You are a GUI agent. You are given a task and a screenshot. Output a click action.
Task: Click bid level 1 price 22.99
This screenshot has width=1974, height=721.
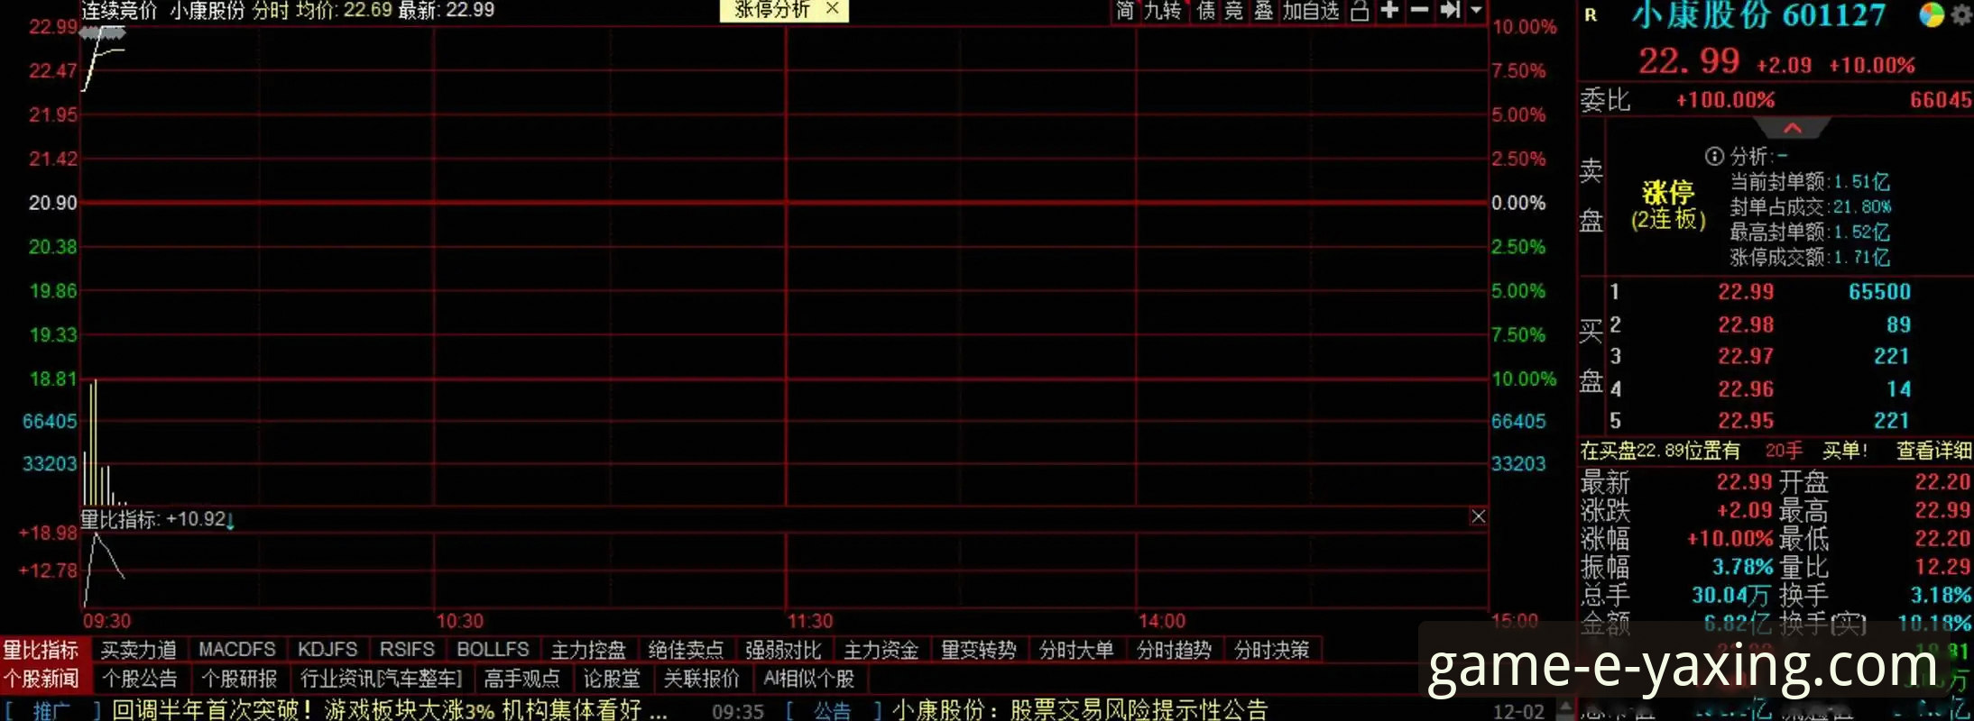[x=1745, y=292]
